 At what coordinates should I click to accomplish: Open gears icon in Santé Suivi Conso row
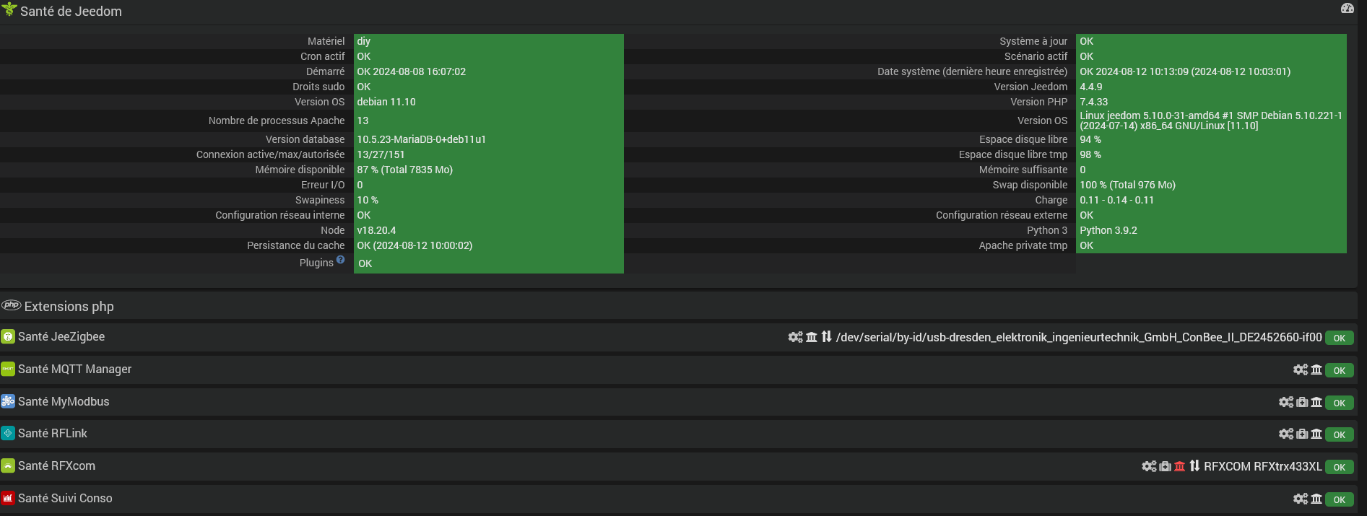[x=1301, y=499]
